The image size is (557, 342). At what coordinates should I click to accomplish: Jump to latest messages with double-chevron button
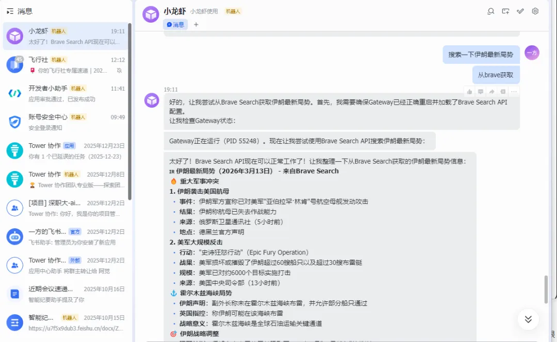[x=528, y=319]
